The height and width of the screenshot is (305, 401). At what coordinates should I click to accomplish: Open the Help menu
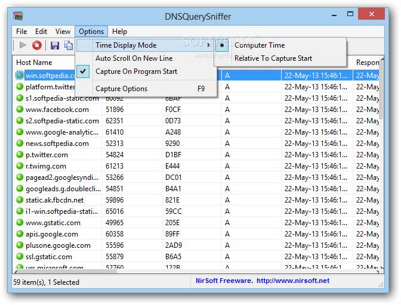119,32
